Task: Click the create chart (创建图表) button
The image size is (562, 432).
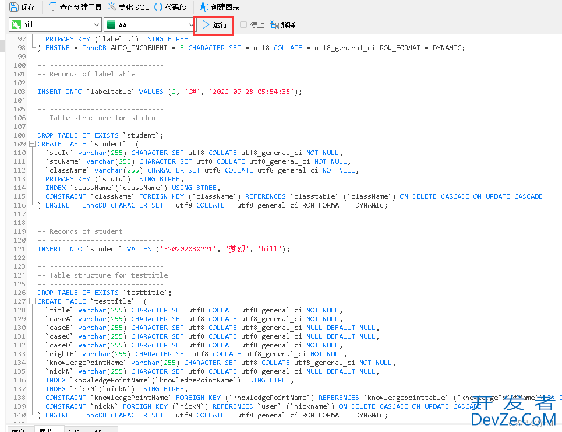Action: (x=220, y=7)
